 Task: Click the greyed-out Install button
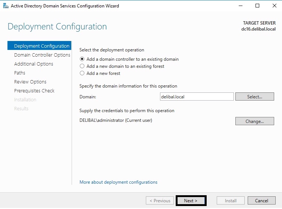click(231, 200)
